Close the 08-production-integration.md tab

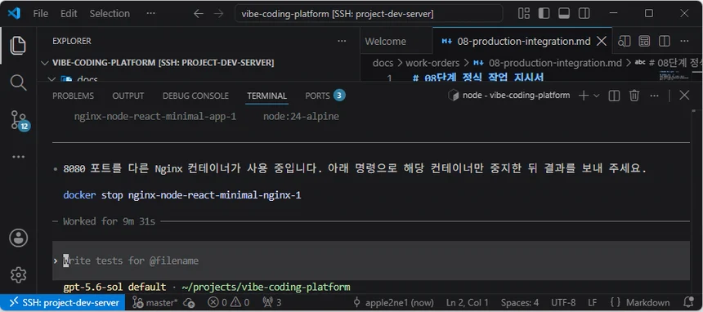(x=602, y=41)
